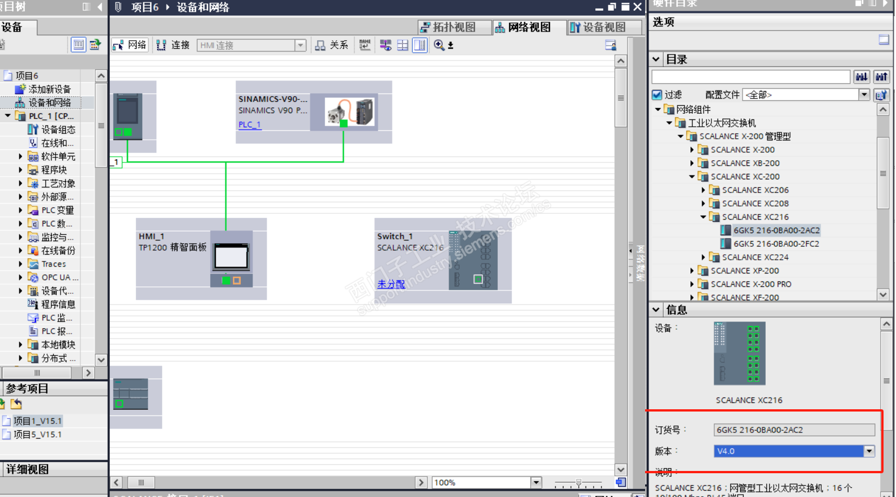
Task: Collapse the 目录 catalog section
Action: tap(656, 59)
